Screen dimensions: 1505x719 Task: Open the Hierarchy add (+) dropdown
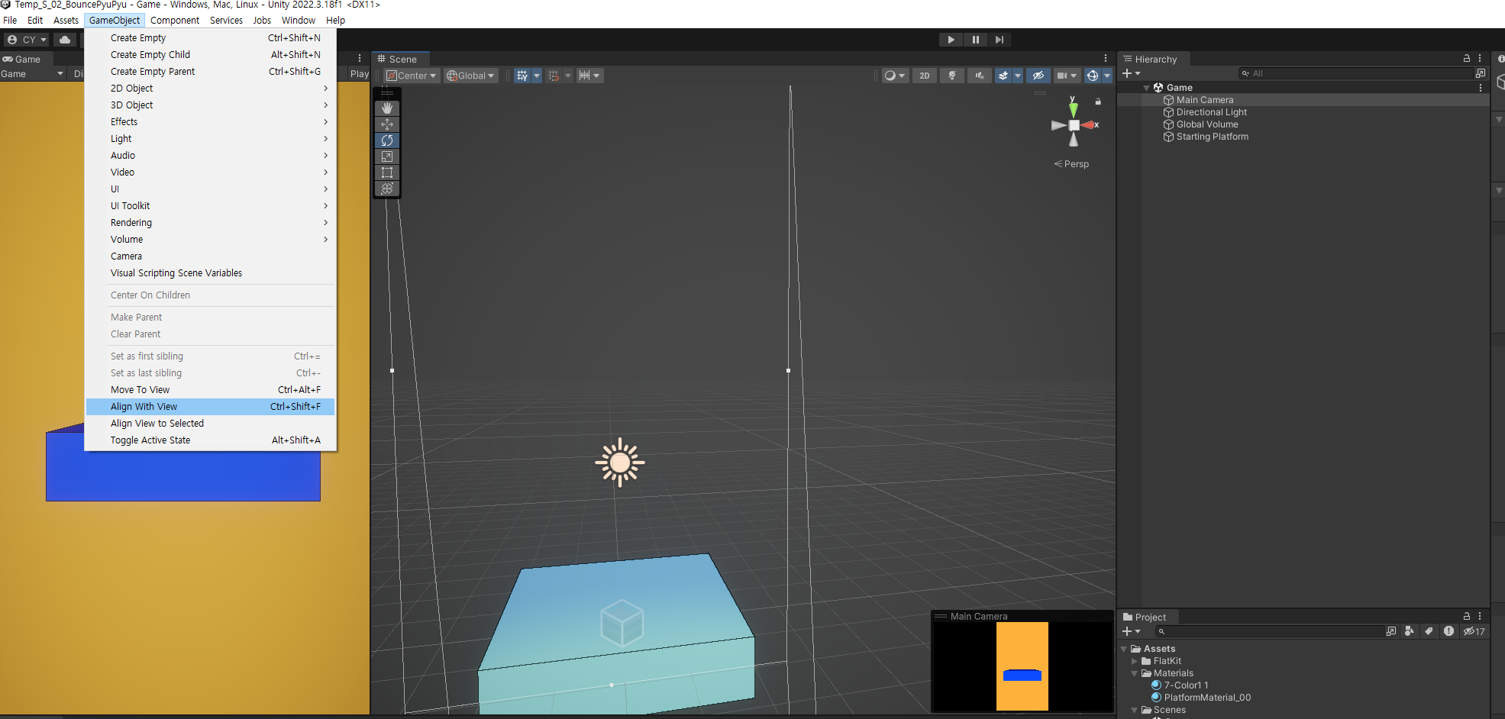coord(1131,73)
